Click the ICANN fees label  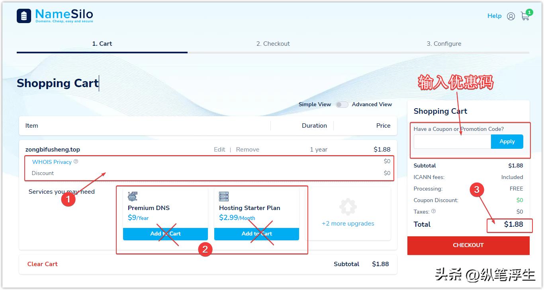pos(429,177)
